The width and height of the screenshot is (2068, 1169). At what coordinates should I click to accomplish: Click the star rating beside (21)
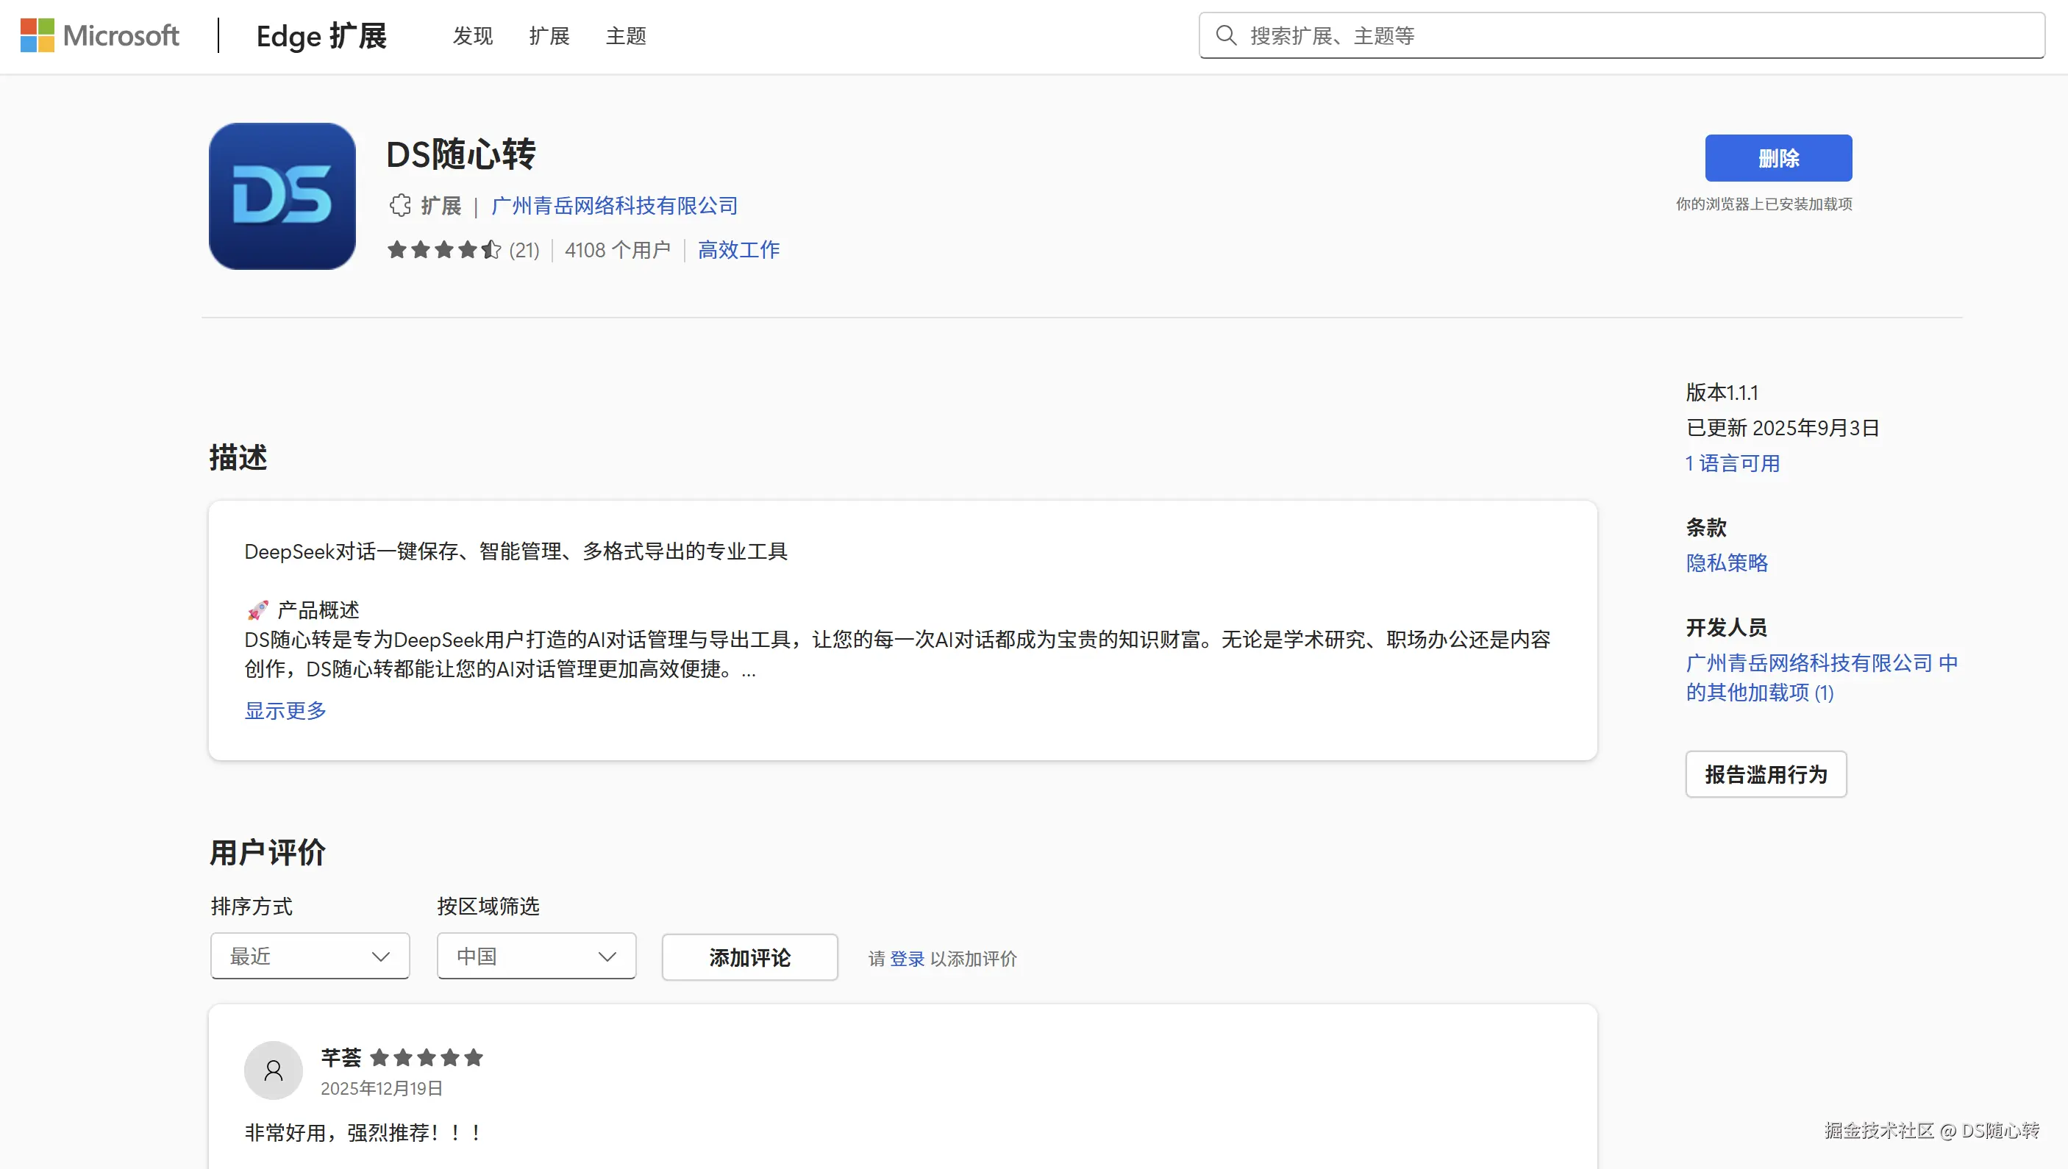coord(444,250)
